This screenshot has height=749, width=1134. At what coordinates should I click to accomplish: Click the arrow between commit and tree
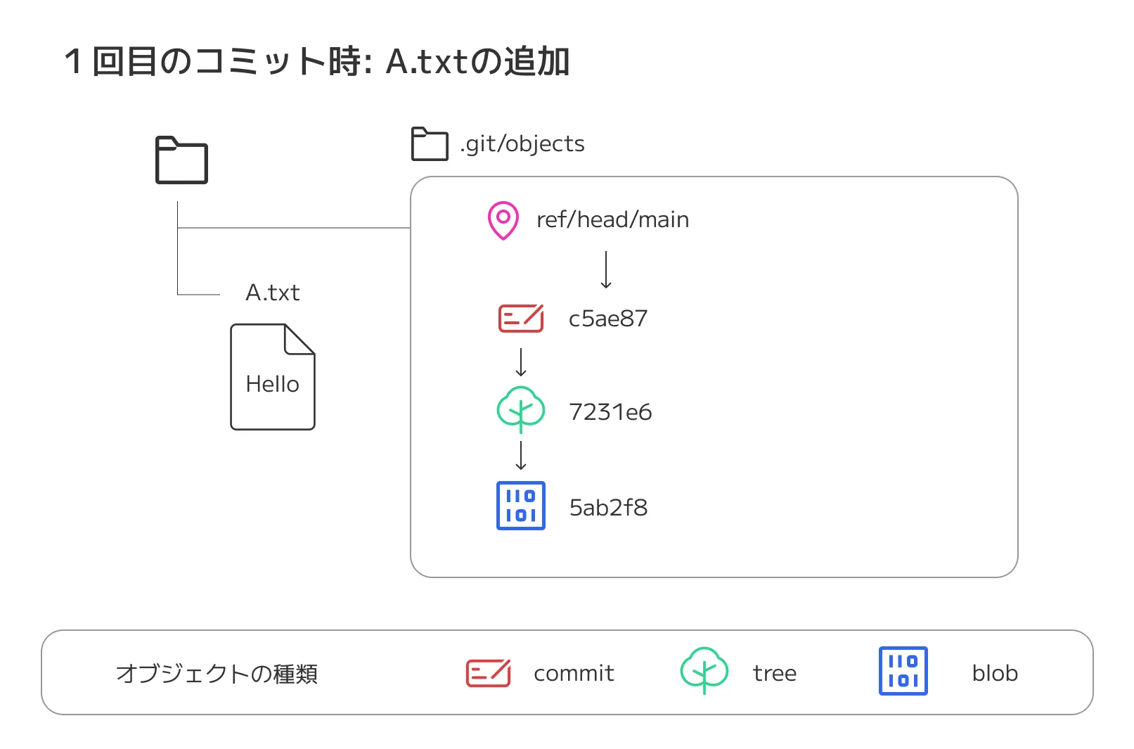(x=520, y=362)
